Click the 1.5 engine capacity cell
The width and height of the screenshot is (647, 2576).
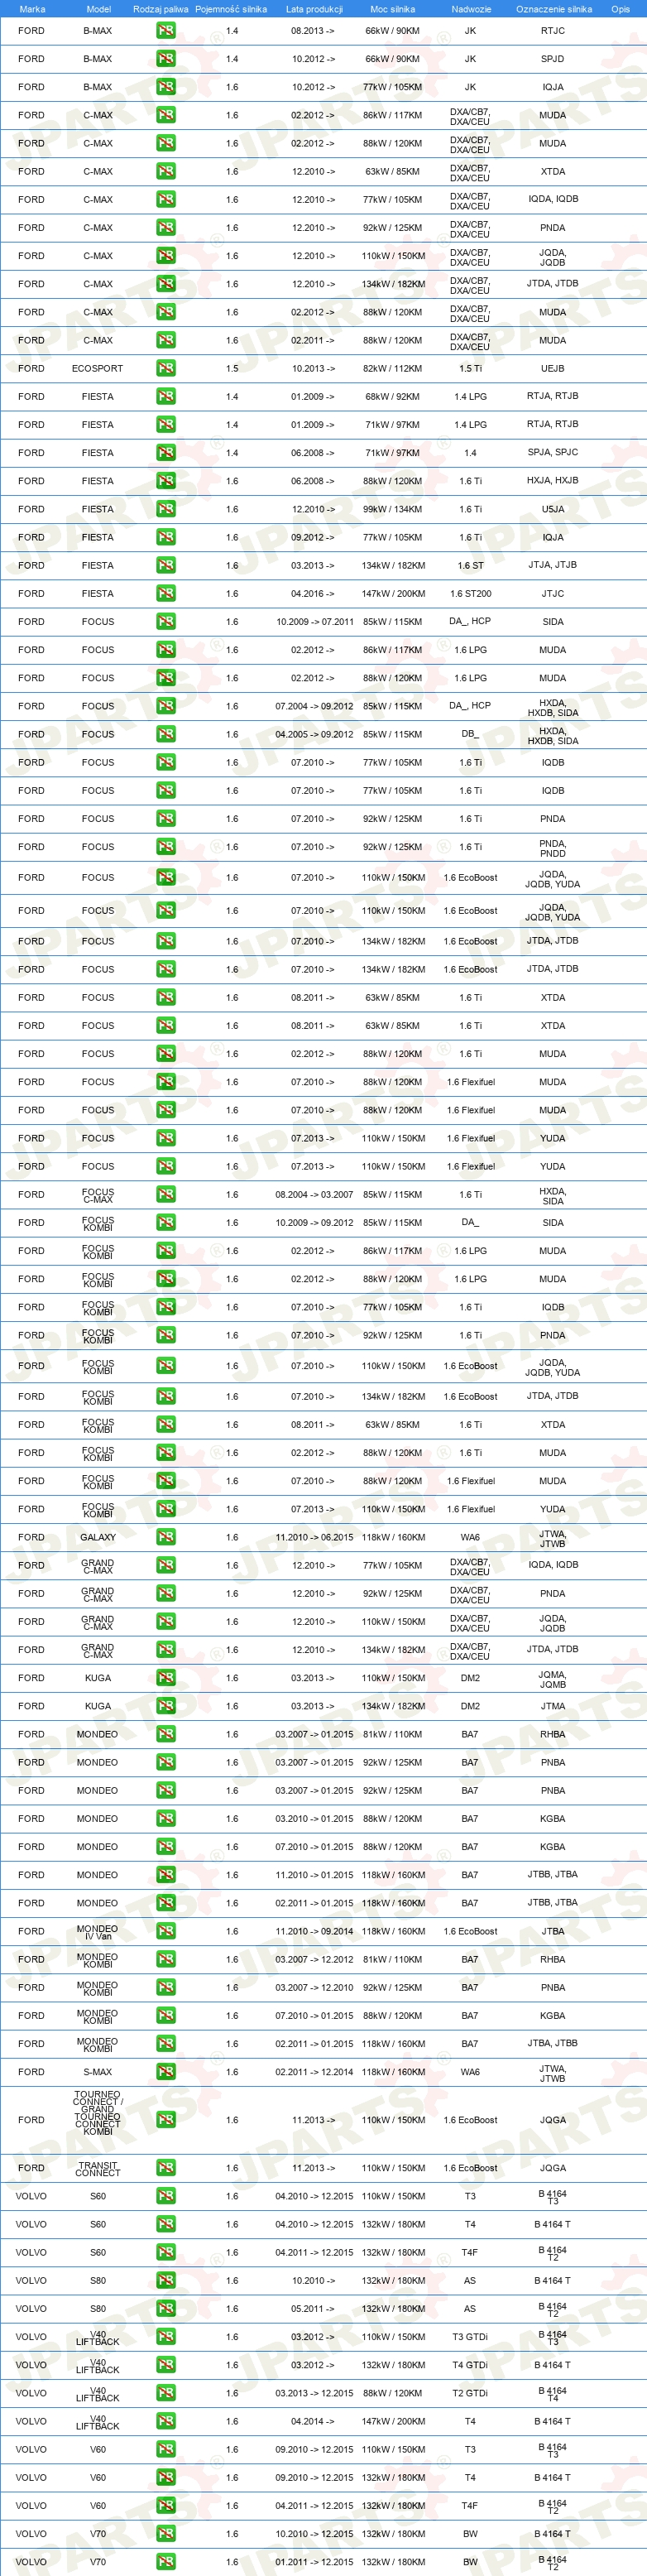pyautogui.click(x=232, y=368)
